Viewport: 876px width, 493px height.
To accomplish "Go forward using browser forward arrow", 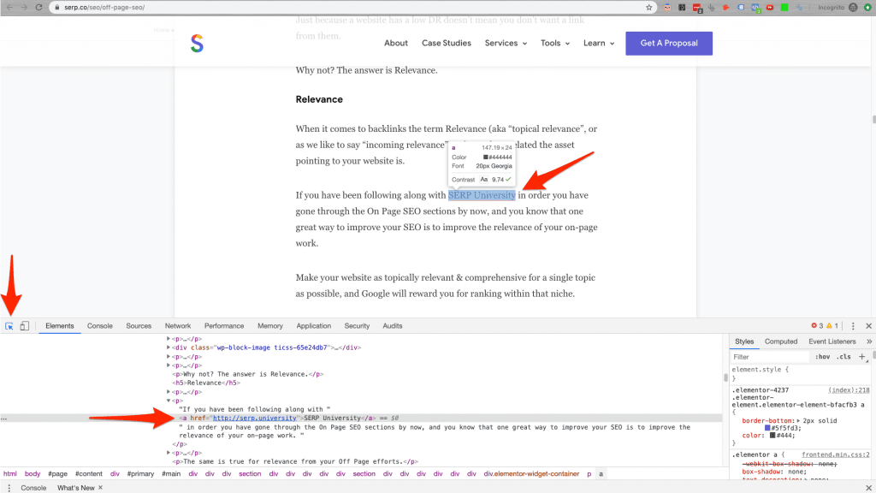I will pyautogui.click(x=24, y=7).
